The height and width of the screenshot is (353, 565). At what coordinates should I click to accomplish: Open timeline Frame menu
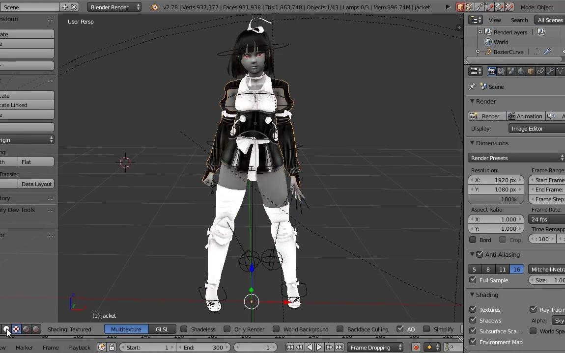(x=51, y=347)
